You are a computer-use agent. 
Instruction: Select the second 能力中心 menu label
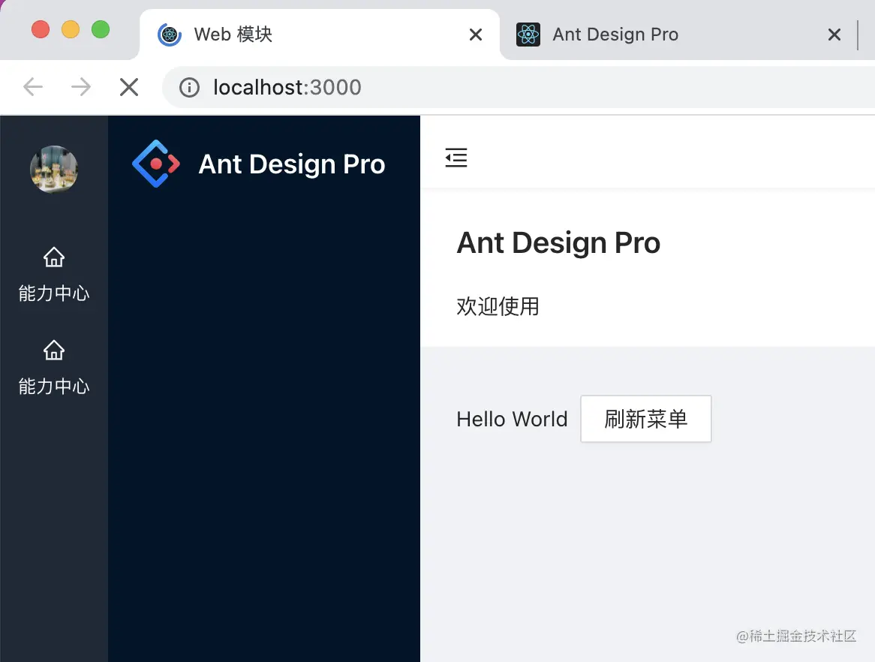[x=54, y=387]
